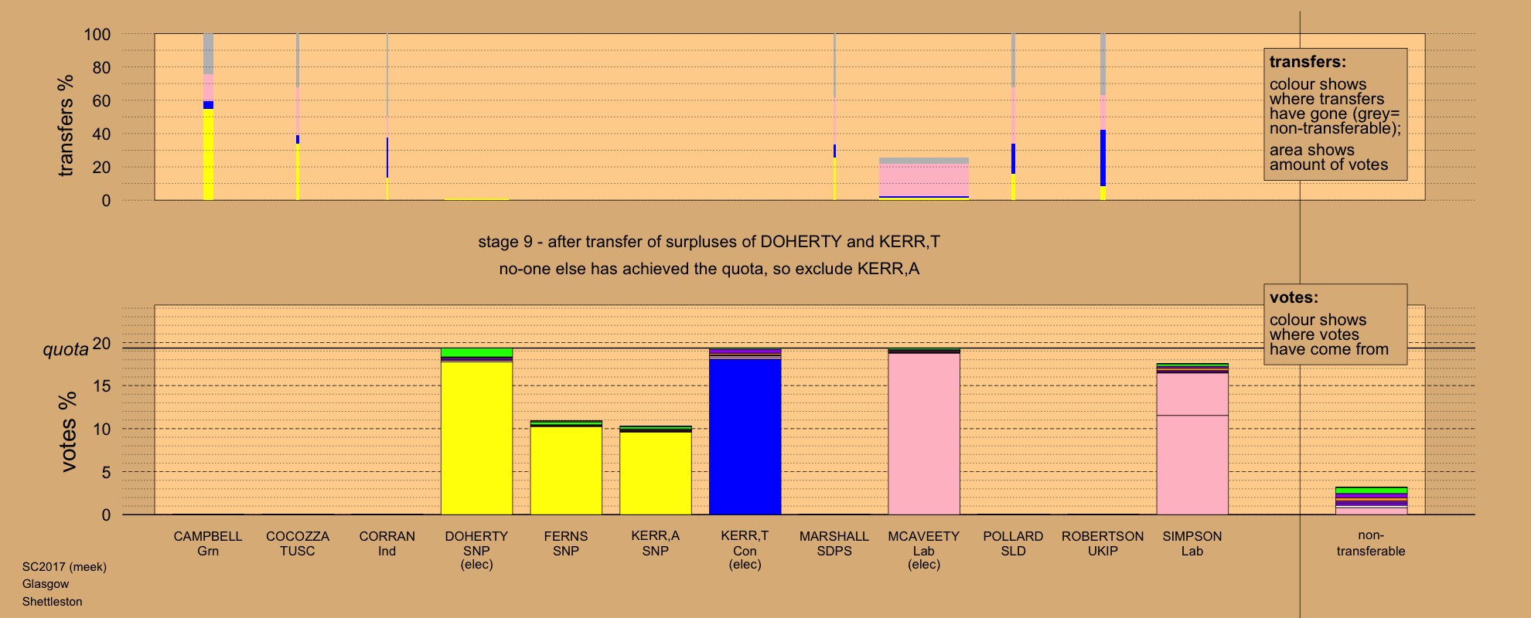This screenshot has height=618, width=1531.
Task: Click the votes legend box
Action: click(x=1335, y=324)
